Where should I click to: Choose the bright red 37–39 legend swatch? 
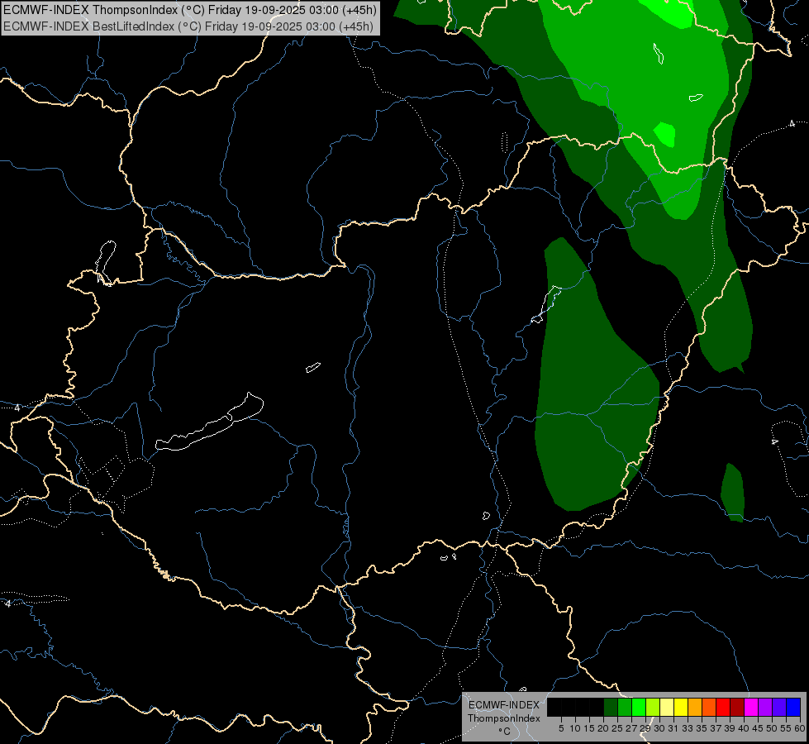click(723, 707)
